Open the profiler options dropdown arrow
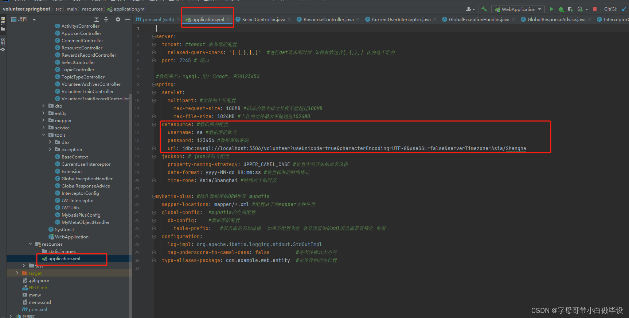The image size is (629, 318). (587, 9)
